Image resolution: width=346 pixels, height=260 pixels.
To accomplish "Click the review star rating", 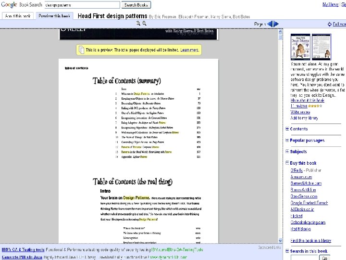I will (315, 106).
